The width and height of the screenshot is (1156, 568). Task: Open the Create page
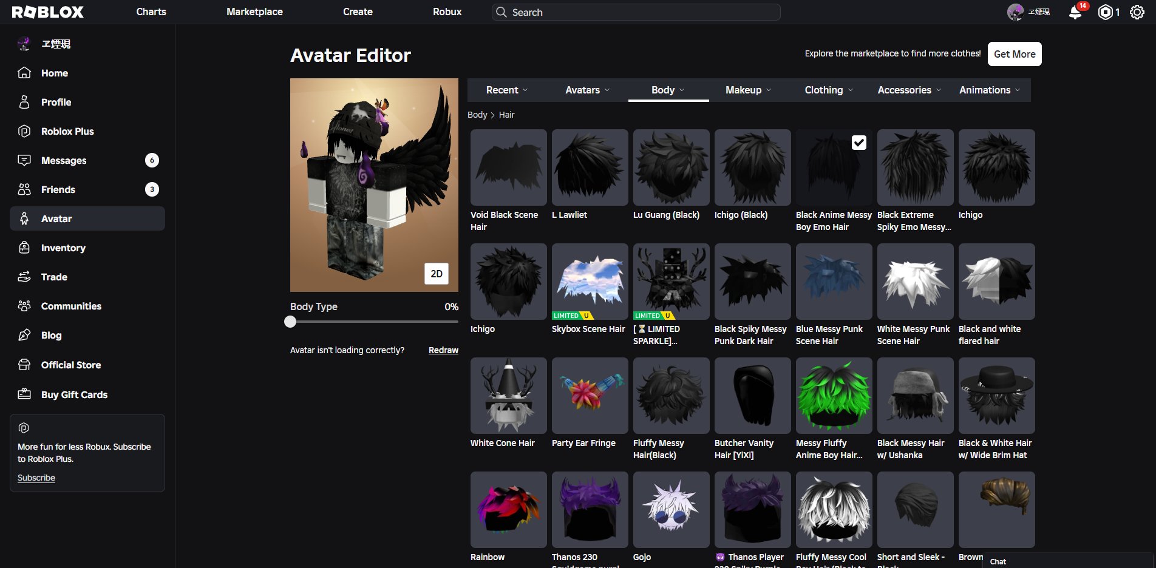click(358, 12)
